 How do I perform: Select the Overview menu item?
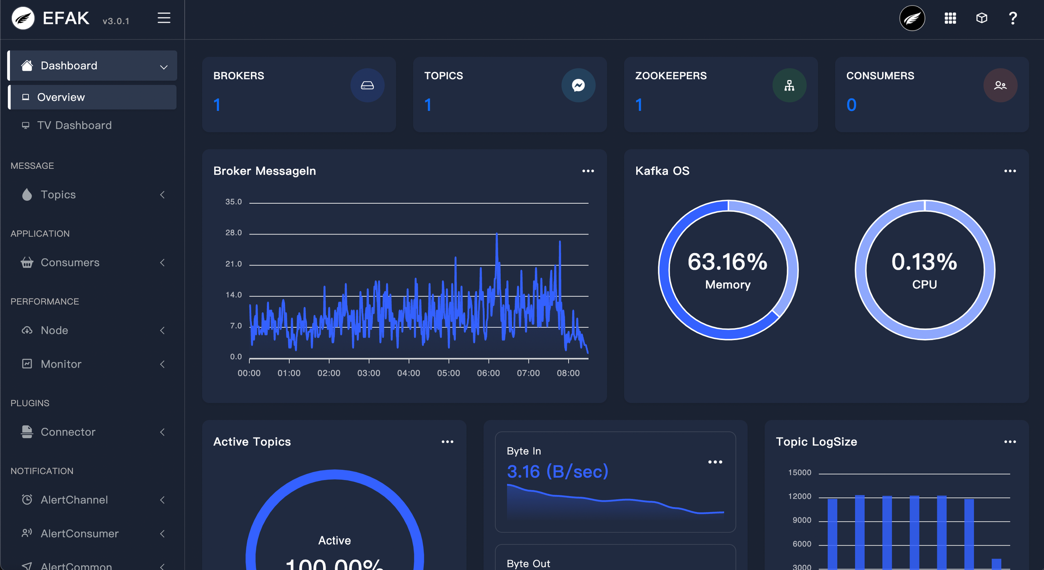(x=92, y=97)
